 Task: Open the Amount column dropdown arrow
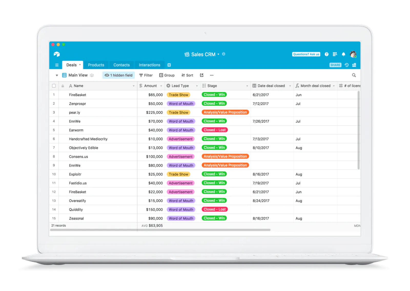click(x=161, y=86)
